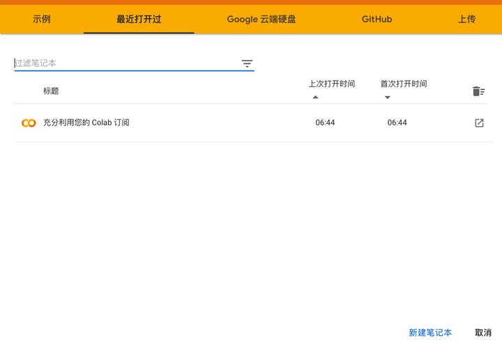This screenshot has height=343, width=502.
Task: Open notebook 充分利用您的 Colab 订阅
Action: [86, 123]
